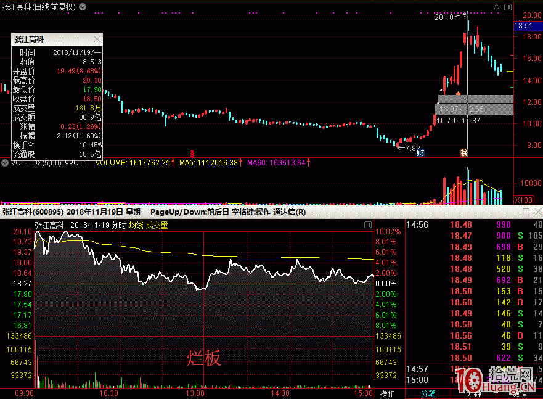
Task: Click the window layout icon in the top-right corner
Action: coord(508,7)
